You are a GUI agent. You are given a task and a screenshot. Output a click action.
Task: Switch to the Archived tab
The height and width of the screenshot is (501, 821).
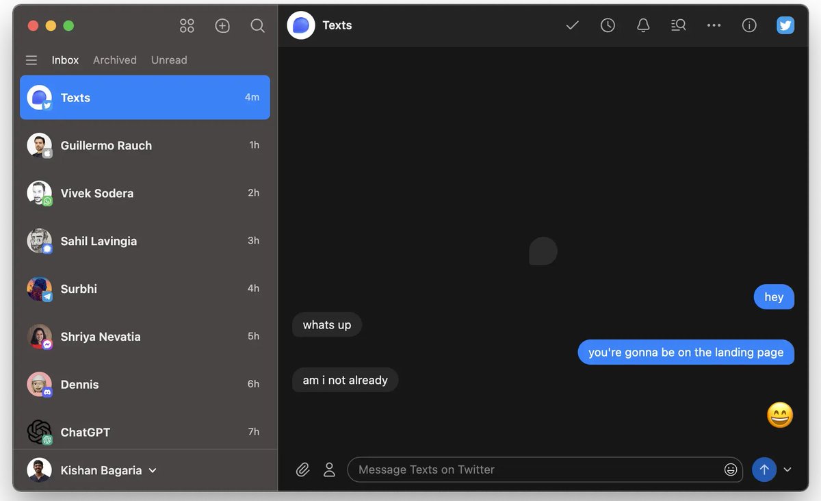[x=115, y=60]
